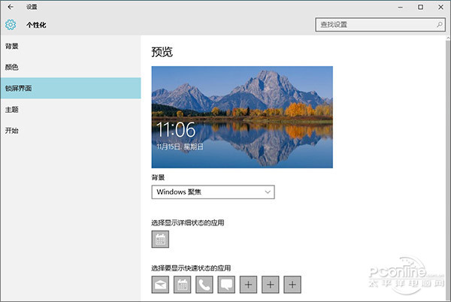This screenshot has height=302, width=451.
Task: Select the mail quick status icon
Action: [160, 285]
